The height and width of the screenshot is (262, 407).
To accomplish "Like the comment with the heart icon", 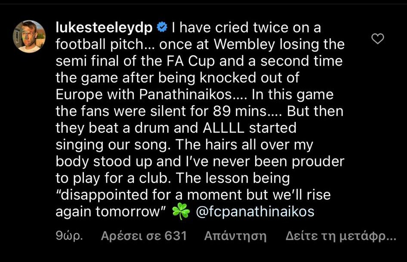I will [377, 39].
